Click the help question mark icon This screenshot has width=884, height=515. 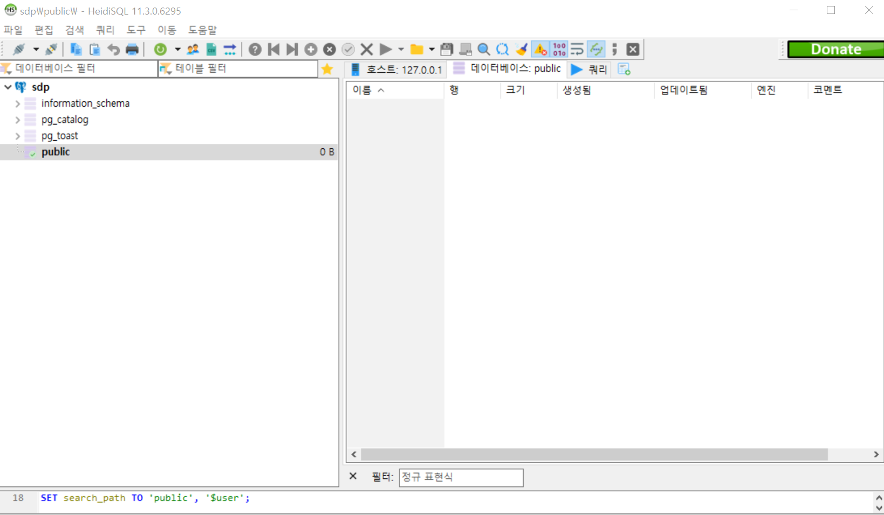pos(255,50)
